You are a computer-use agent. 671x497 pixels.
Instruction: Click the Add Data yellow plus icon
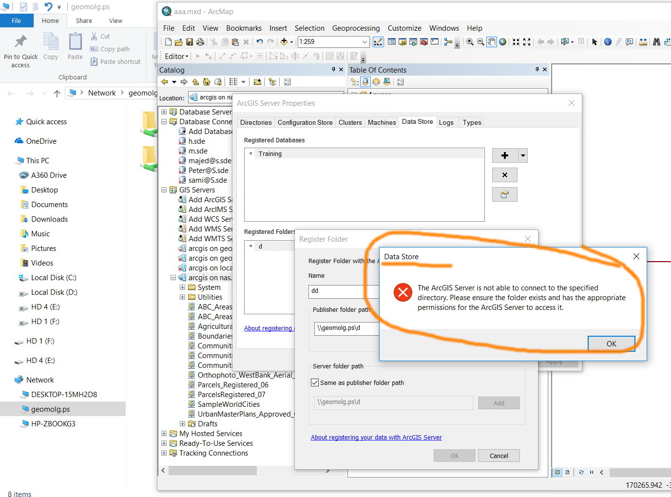[x=284, y=42]
